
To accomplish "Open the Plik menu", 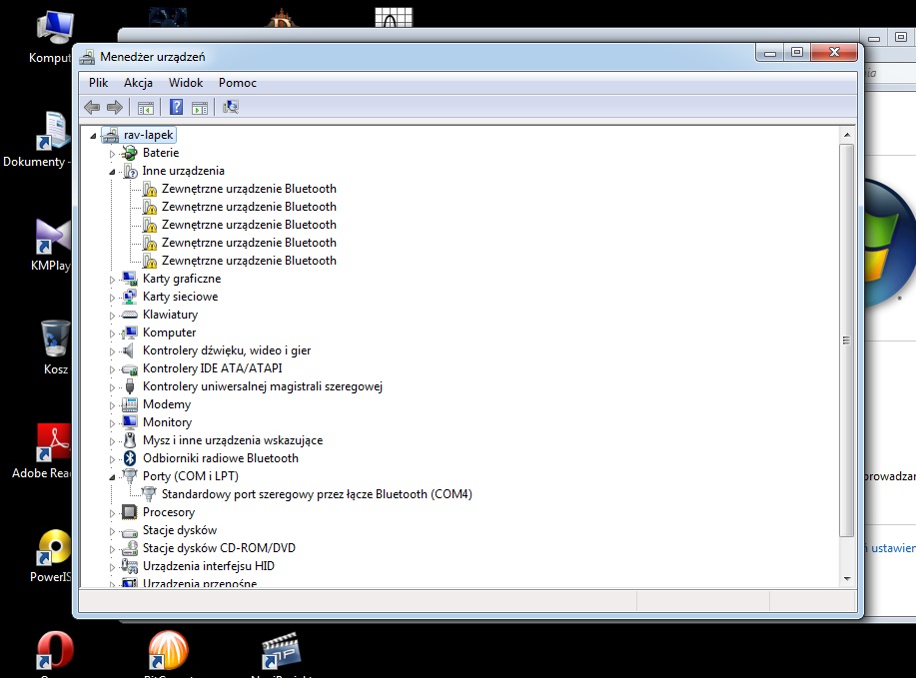I will click(x=98, y=83).
